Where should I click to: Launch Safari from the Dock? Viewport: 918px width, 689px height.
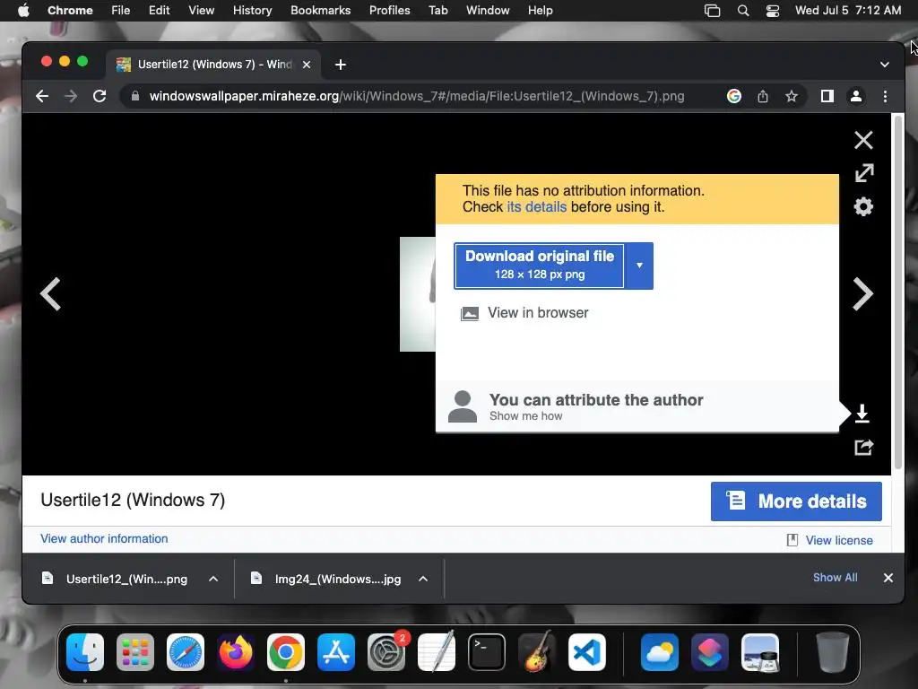(x=186, y=652)
